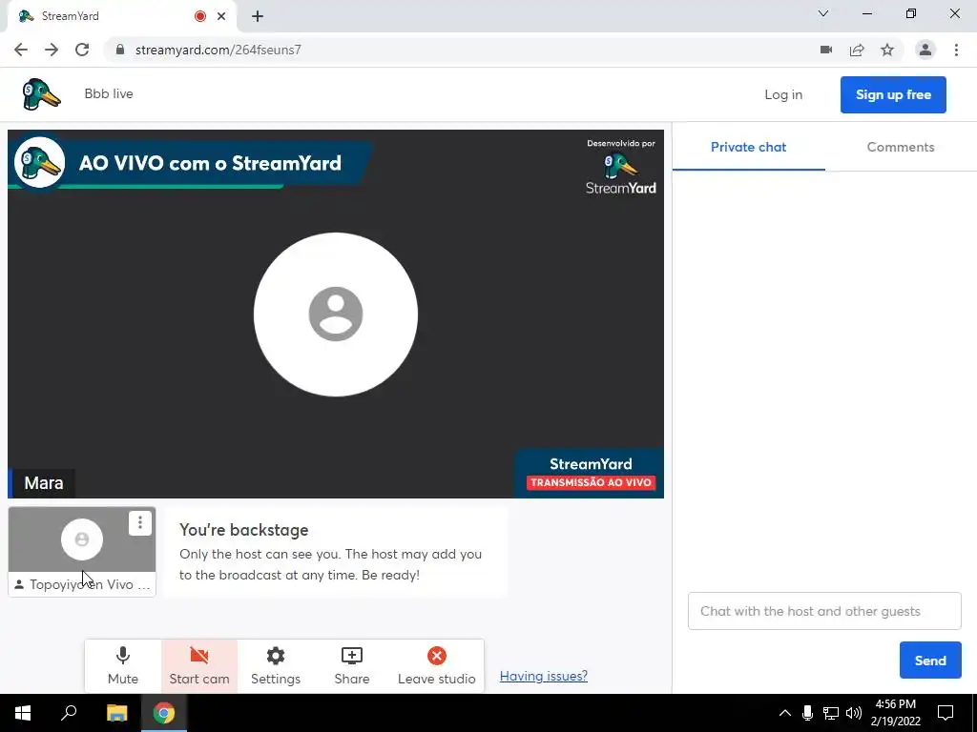Share this page from address bar
Screen dimensions: 977x732
[x=857, y=50]
